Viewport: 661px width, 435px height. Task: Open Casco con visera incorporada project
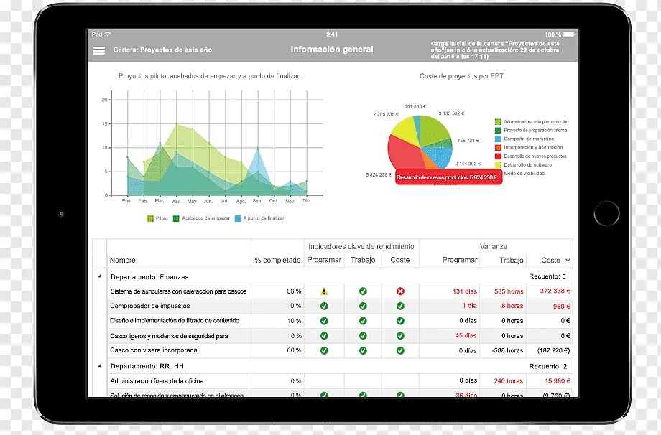point(154,350)
